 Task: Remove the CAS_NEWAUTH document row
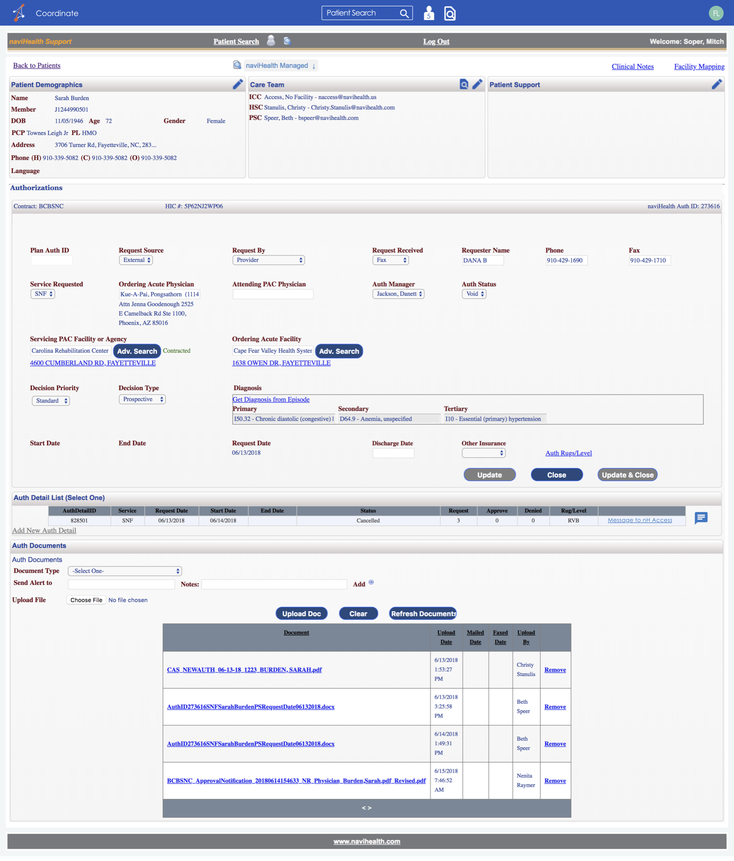[x=555, y=670]
